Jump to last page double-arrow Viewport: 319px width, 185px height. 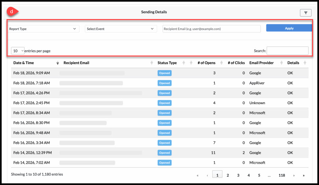click(x=304, y=175)
